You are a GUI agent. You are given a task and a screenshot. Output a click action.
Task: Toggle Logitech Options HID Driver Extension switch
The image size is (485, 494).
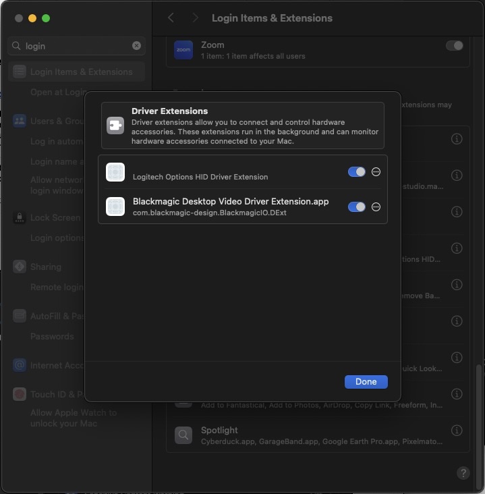pos(357,172)
